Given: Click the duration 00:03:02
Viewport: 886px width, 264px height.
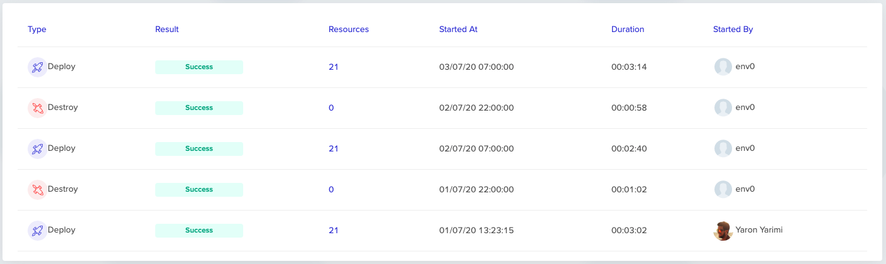Looking at the screenshot, I should (x=629, y=231).
